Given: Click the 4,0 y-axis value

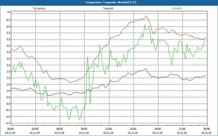Looking at the screenshot, I should coord(8,52).
